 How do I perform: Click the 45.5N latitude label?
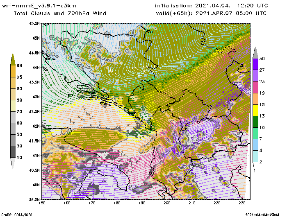tap(34, 23)
